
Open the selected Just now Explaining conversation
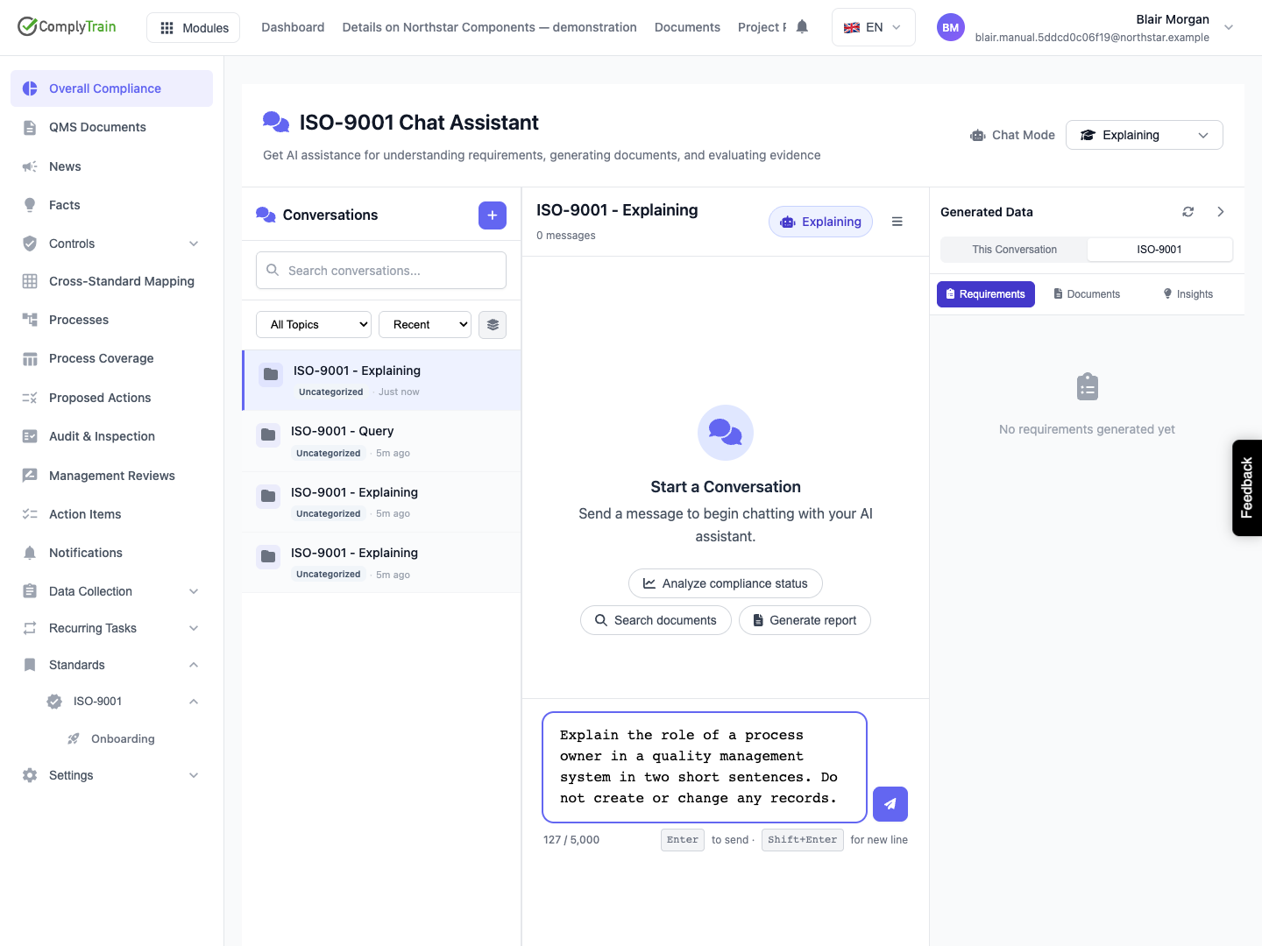click(382, 381)
